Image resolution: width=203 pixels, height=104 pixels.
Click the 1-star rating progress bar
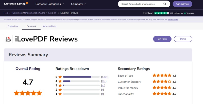(x=81, y=94)
